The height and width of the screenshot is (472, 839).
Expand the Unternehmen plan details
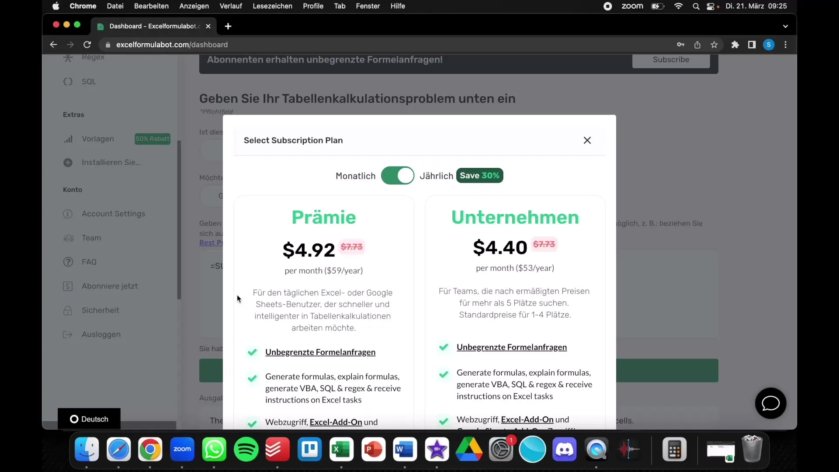point(515,217)
